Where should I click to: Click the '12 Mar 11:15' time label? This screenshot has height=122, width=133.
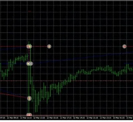click(26, 118)
